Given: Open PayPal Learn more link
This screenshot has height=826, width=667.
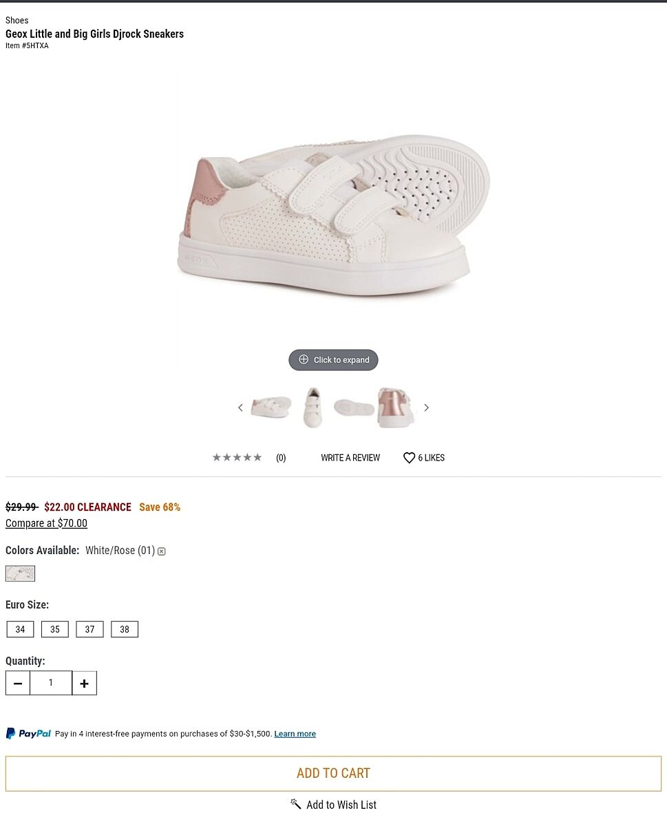Looking at the screenshot, I should (x=295, y=734).
